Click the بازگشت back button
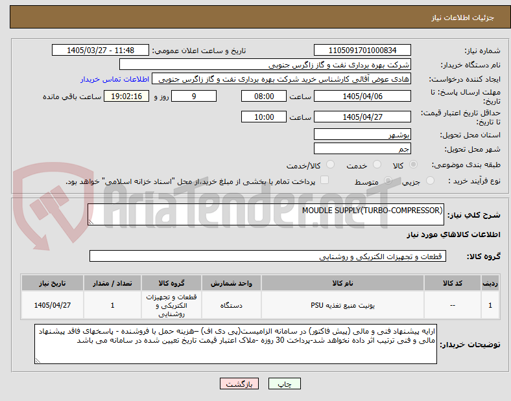Viewport: 511px width, 401px height. point(239,384)
